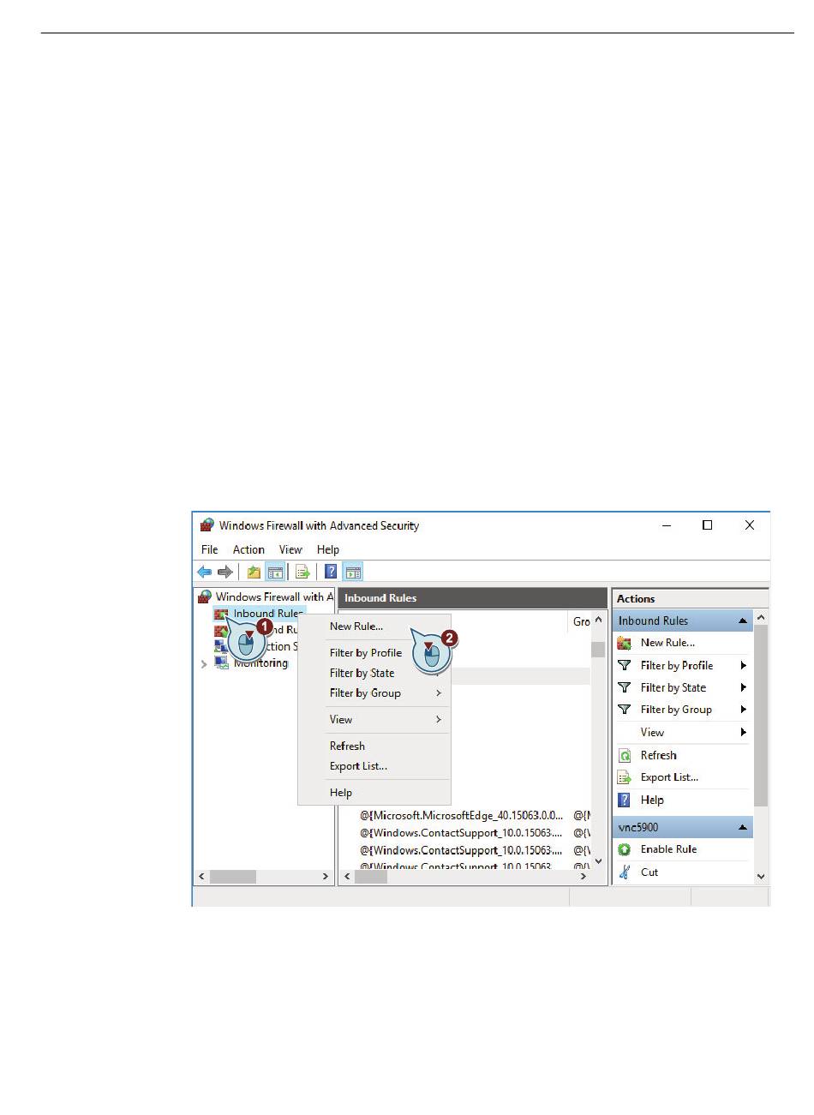The width and height of the screenshot is (814, 1115).
Task: Click the Back arrow toolbar icon
Action: click(x=205, y=572)
